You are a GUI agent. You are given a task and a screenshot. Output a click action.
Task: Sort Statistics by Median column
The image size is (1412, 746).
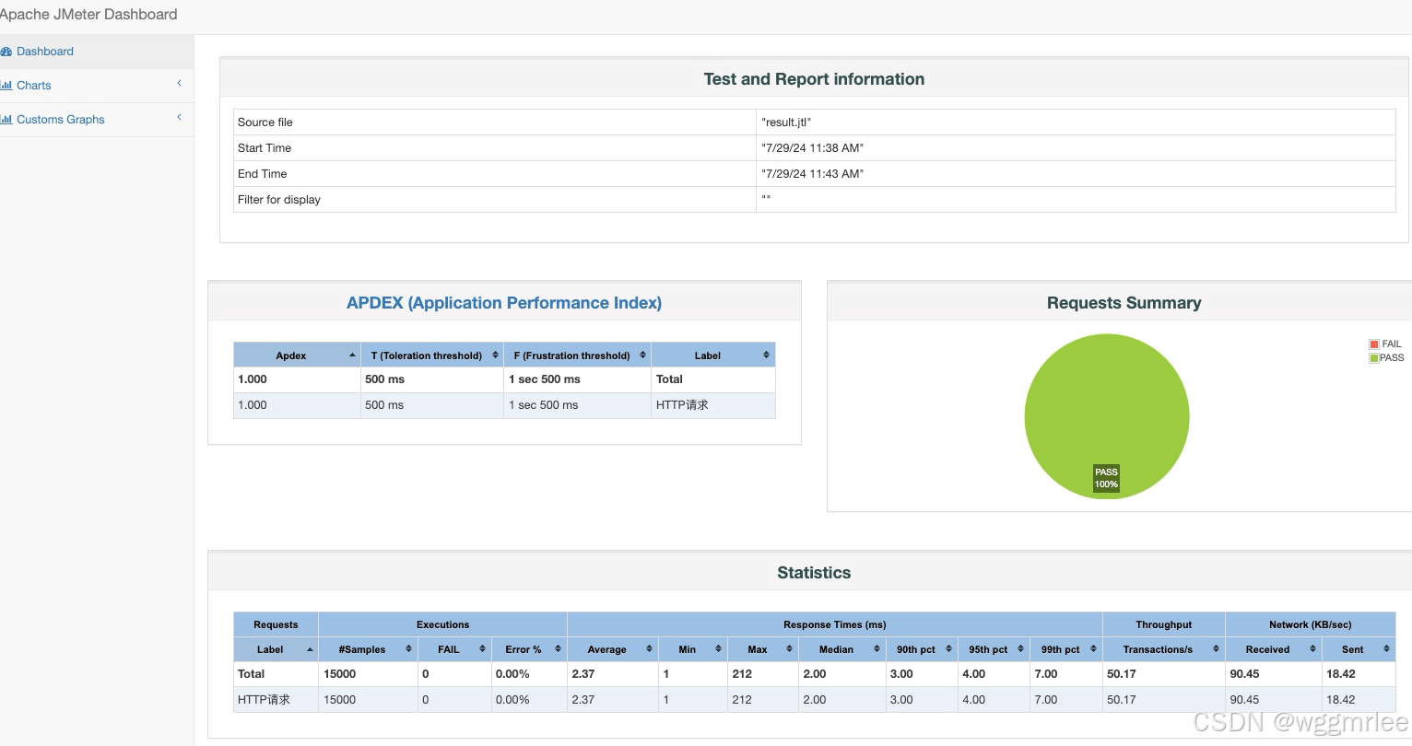842,649
